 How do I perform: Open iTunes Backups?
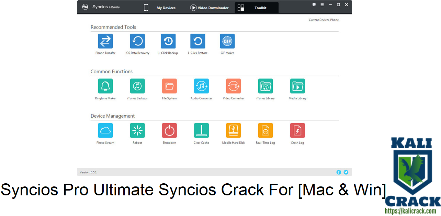click(x=137, y=86)
